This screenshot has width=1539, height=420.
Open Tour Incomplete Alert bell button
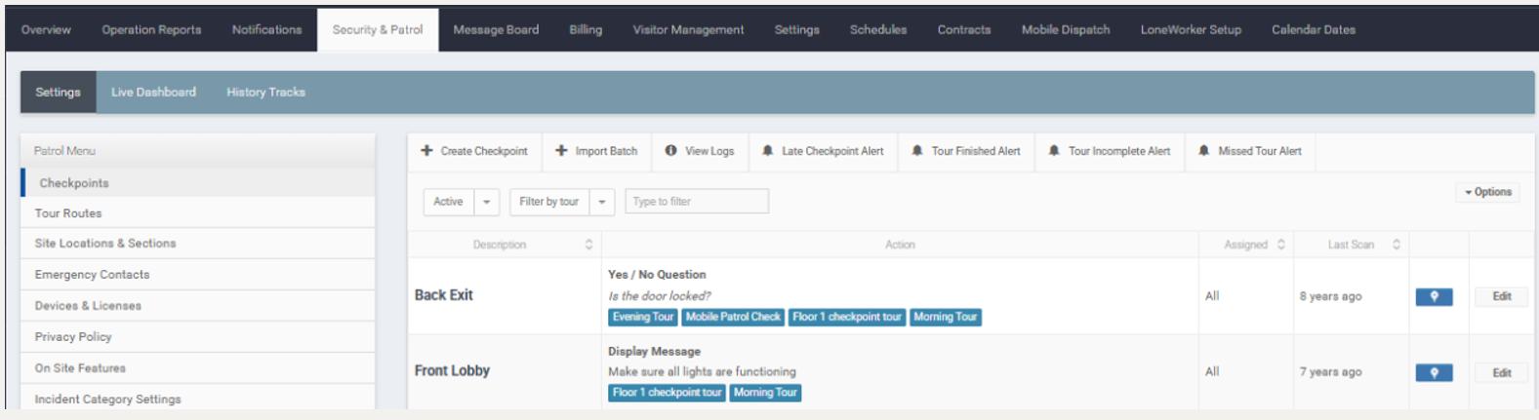pyautogui.click(x=1110, y=151)
